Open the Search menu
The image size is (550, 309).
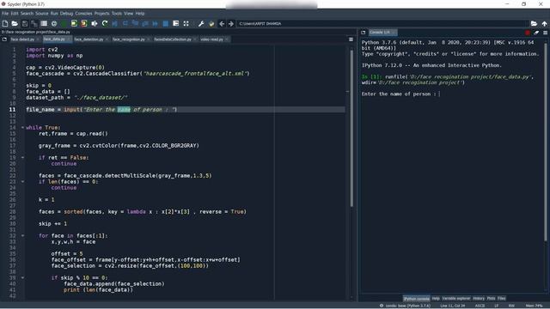(27, 14)
